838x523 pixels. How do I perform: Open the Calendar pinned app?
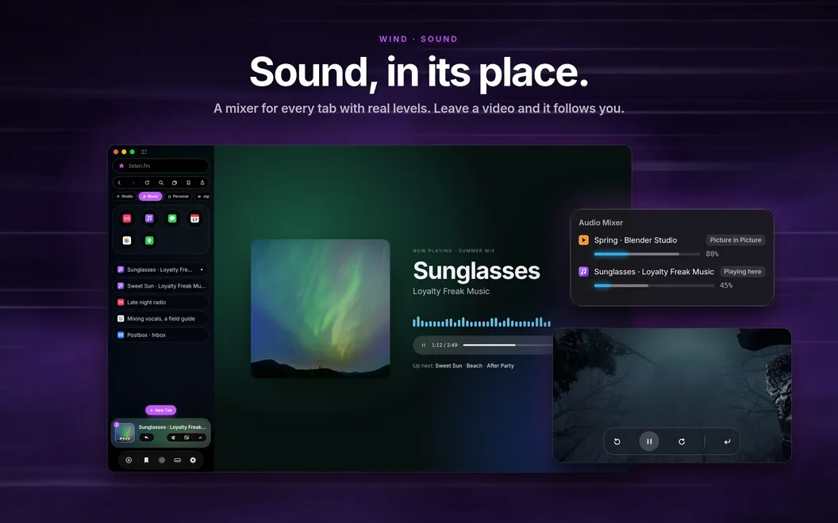[x=194, y=218]
